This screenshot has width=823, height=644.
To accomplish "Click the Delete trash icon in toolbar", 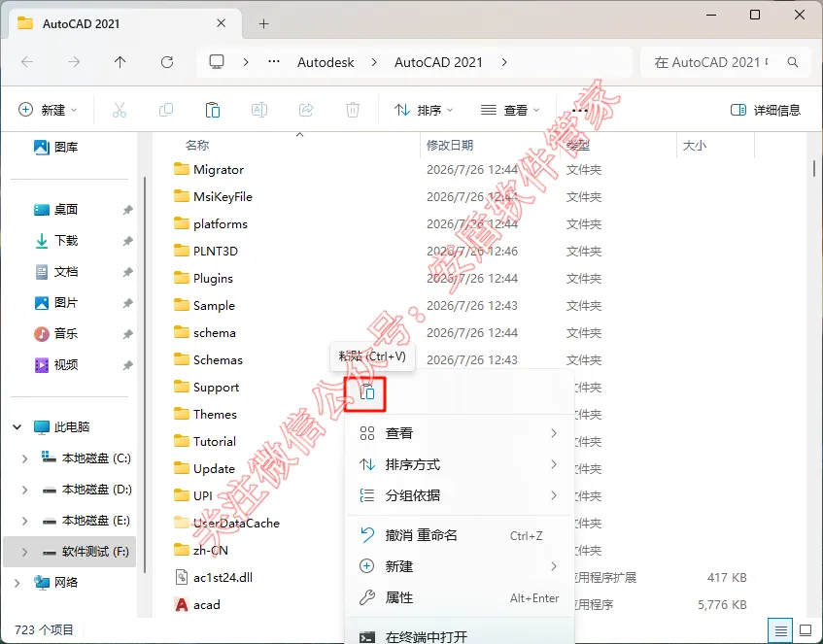I will (353, 110).
